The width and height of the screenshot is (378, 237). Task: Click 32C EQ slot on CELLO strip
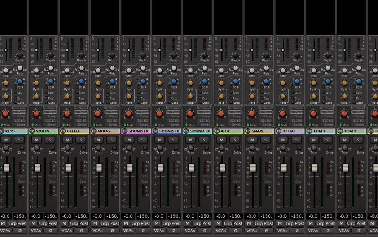[x=81, y=120]
